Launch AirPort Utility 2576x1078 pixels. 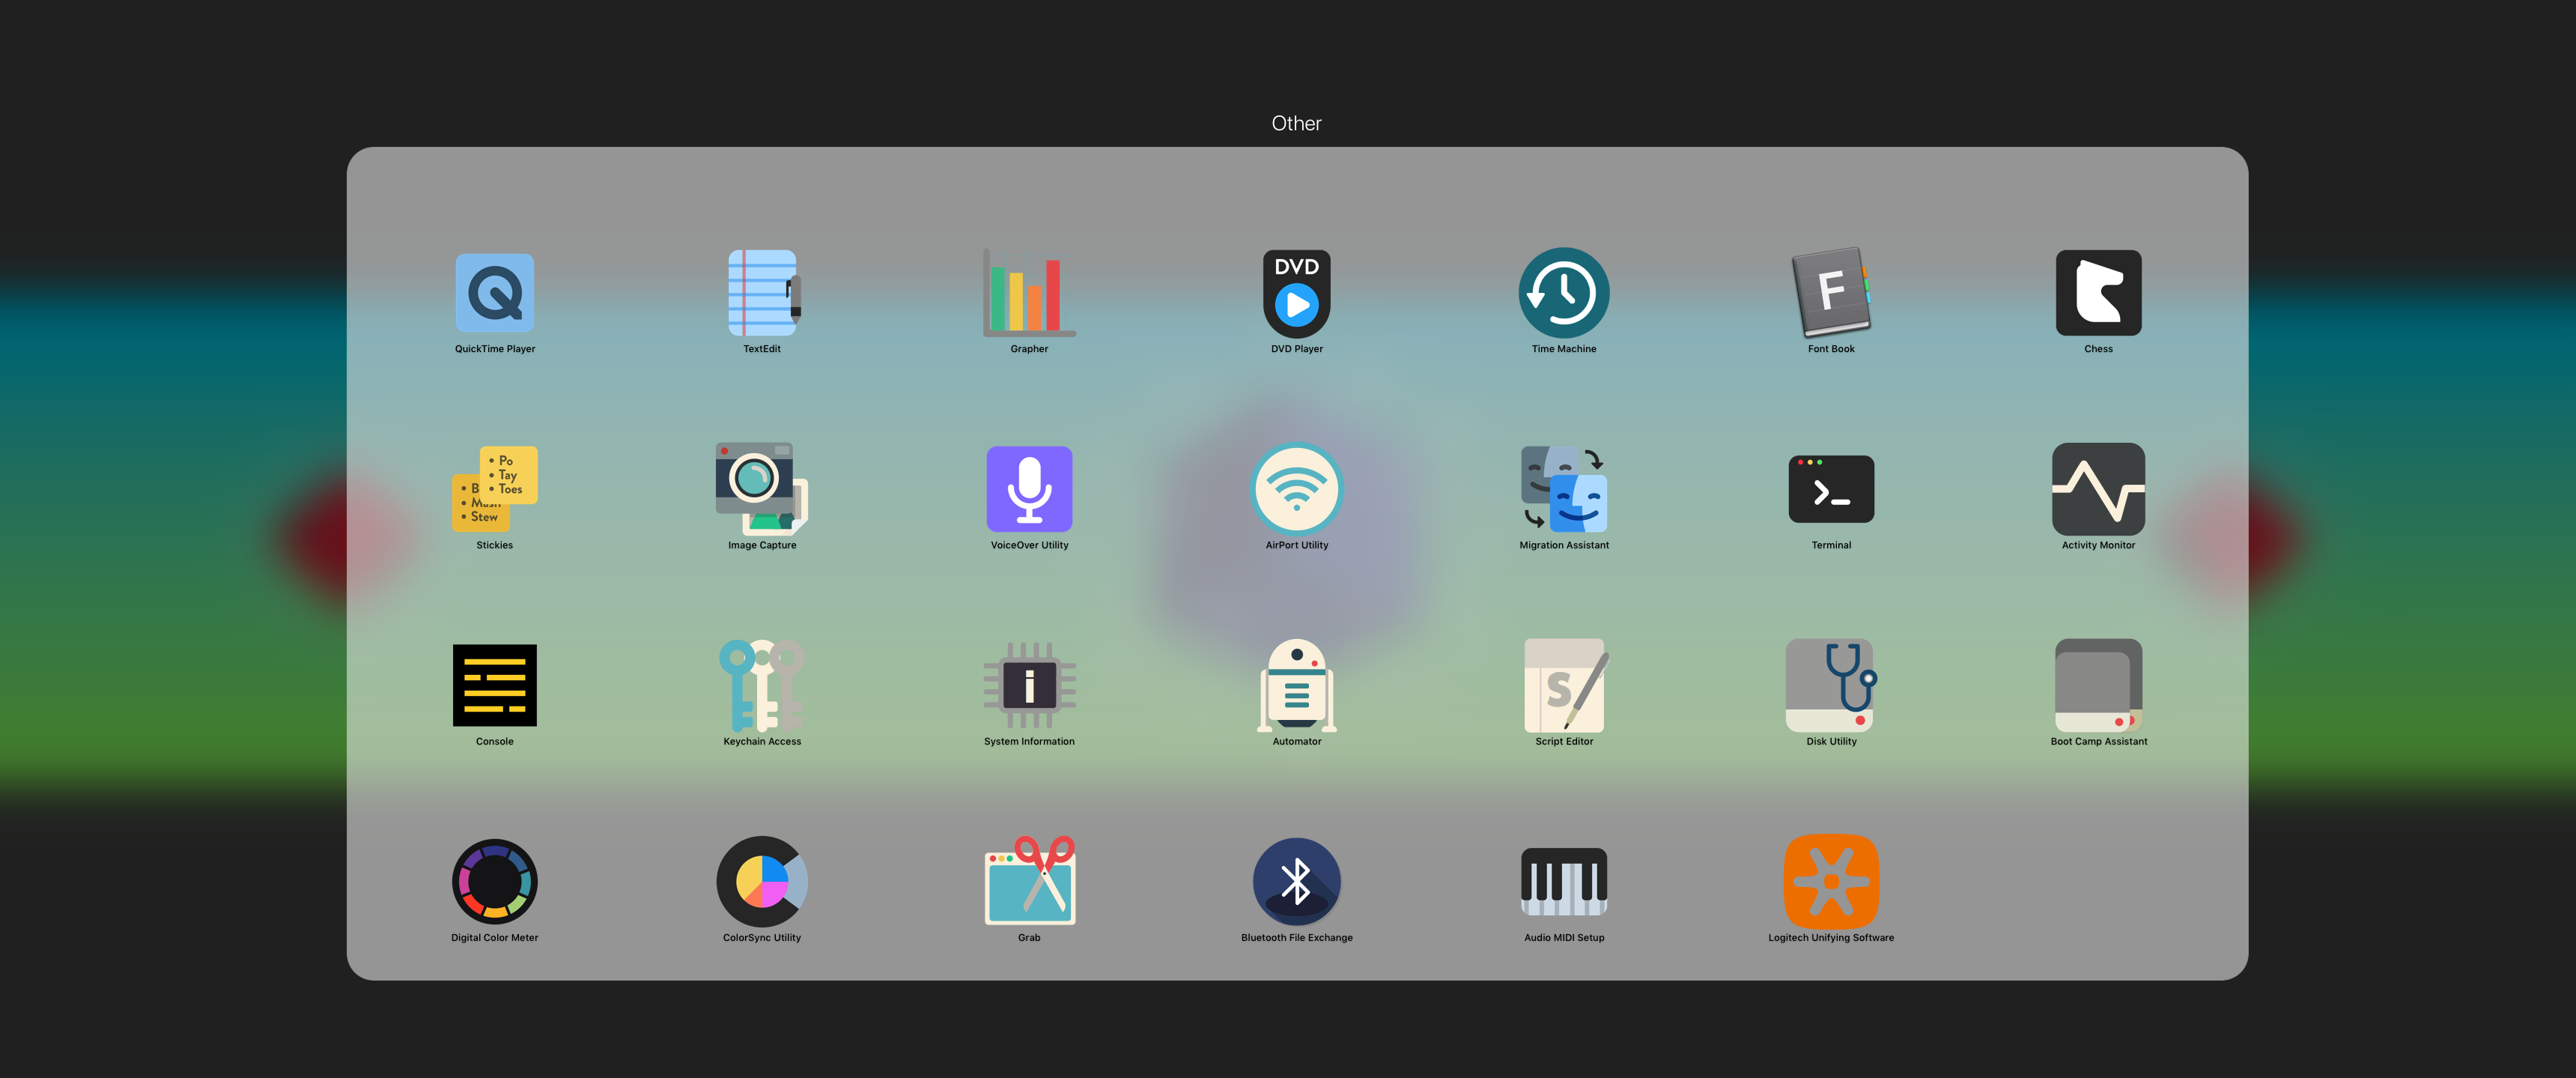1296,489
